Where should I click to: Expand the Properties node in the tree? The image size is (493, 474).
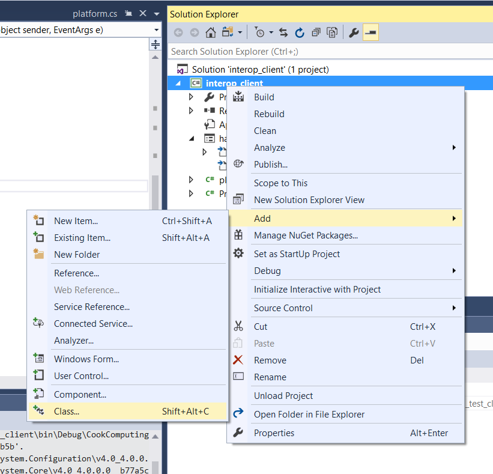[x=191, y=97]
